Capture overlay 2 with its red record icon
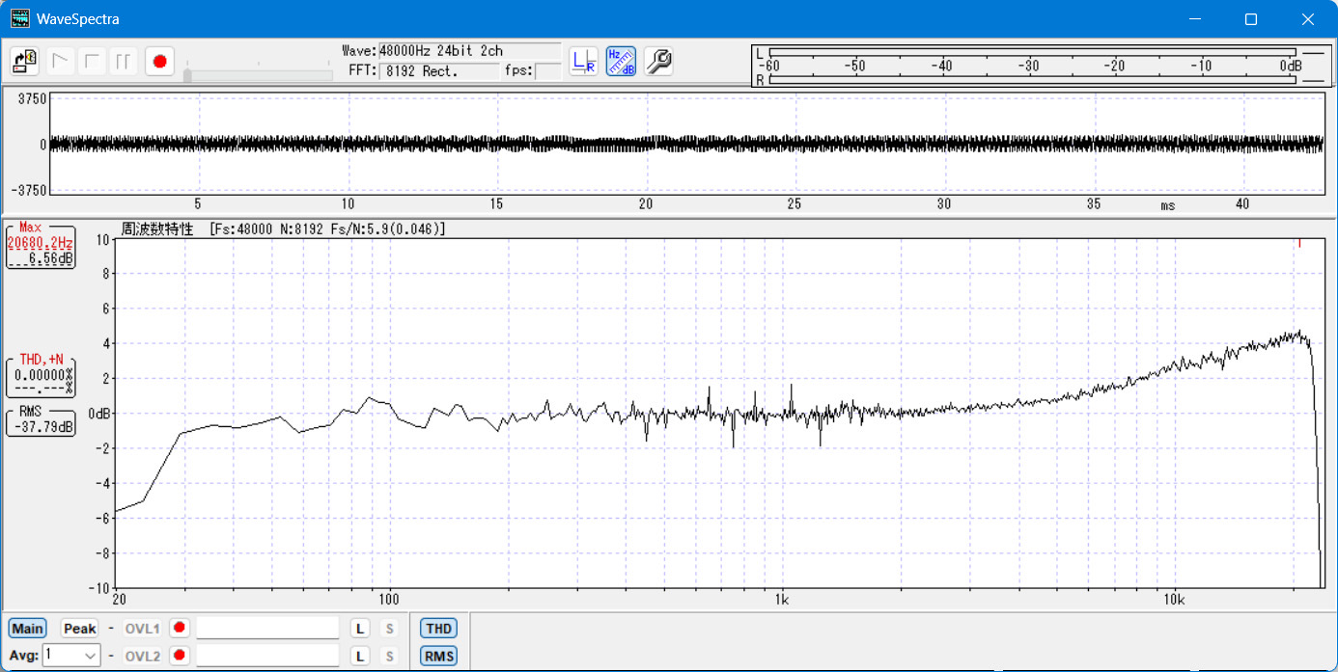Image resolution: width=1338 pixels, height=672 pixels. 179,657
